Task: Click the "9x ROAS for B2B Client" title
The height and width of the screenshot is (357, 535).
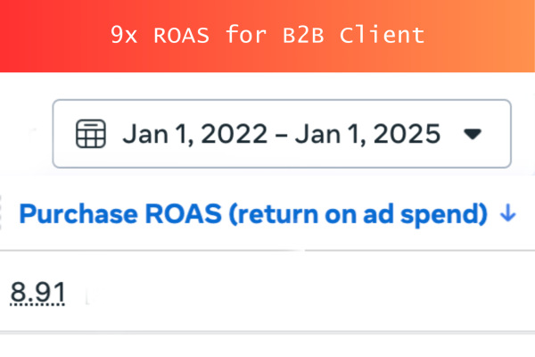Action: (x=267, y=36)
